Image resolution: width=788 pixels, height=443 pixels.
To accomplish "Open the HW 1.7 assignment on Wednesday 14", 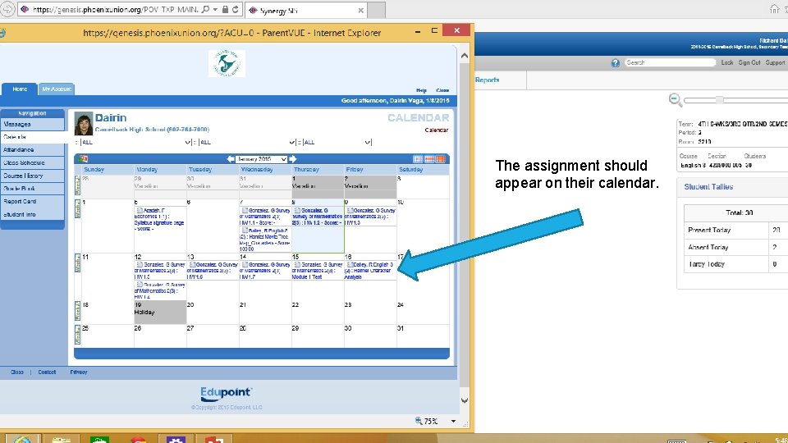I will click(265, 270).
